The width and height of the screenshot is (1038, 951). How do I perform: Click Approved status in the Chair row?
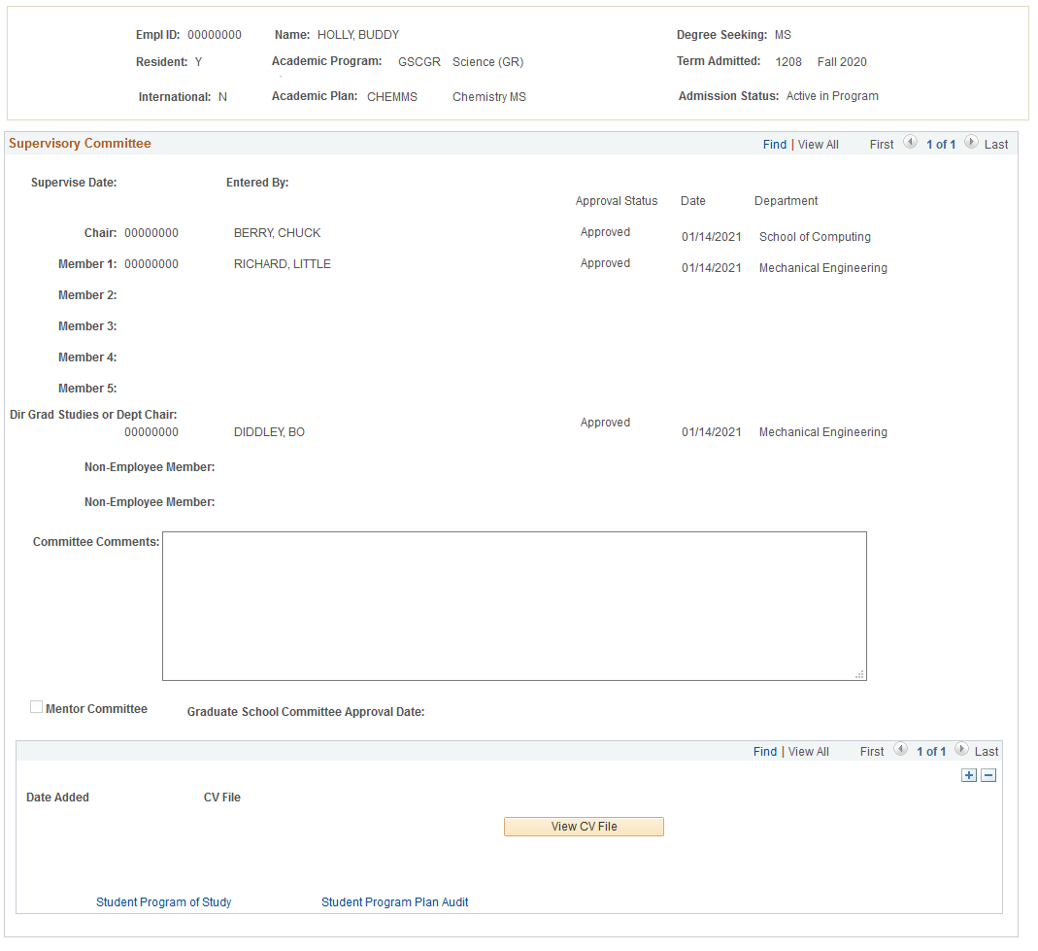[x=605, y=232]
